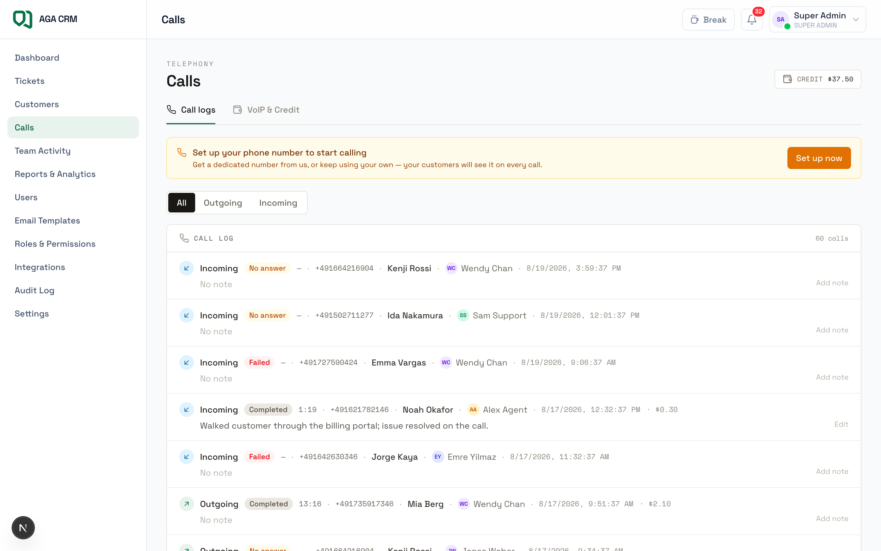Expand the Super Admin account dropdown chevron

click(856, 20)
